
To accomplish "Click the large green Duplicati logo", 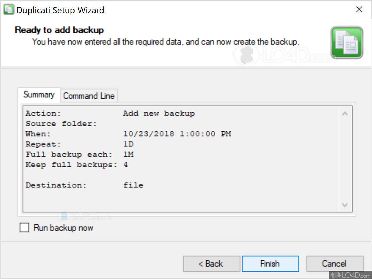I will (347, 42).
